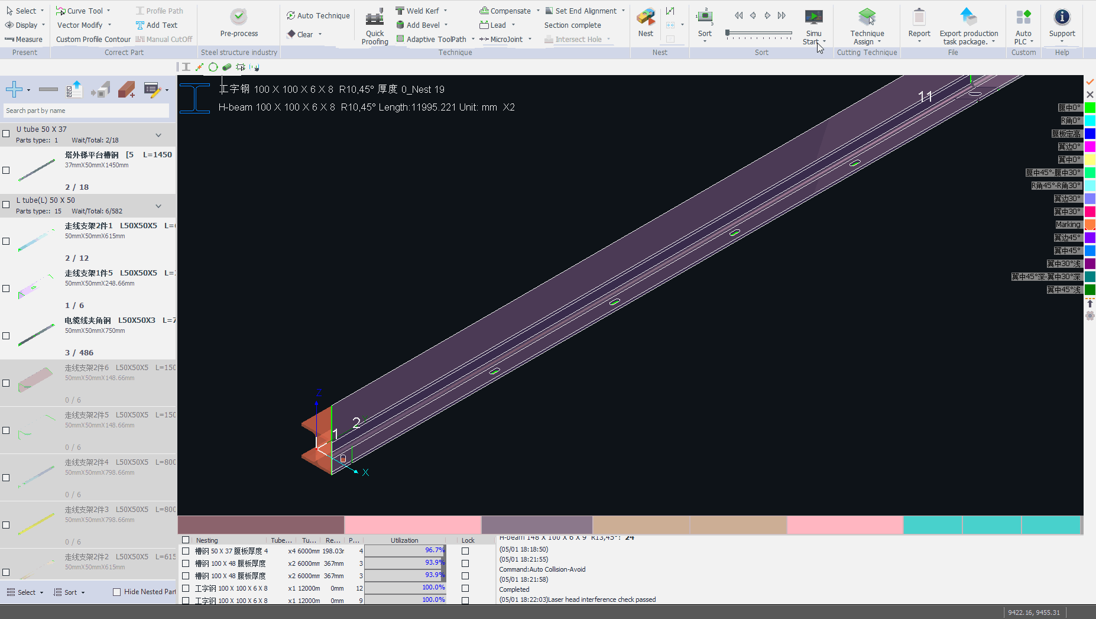Viewport: 1096px width, 619px height.
Task: Expand the Compensate dropdown
Action: tap(538, 11)
